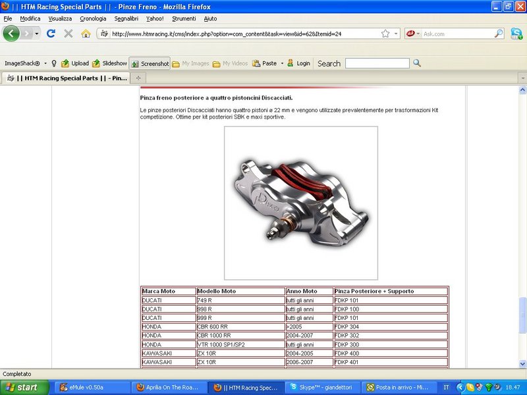Open the File menu
The image size is (527, 395).
coord(8,18)
